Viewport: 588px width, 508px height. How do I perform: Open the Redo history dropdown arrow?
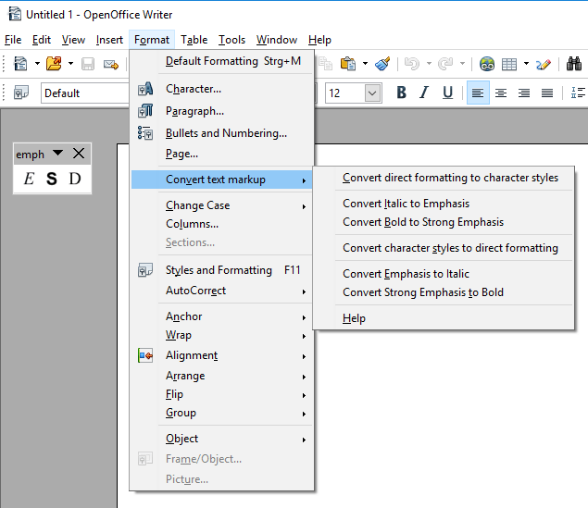point(462,64)
